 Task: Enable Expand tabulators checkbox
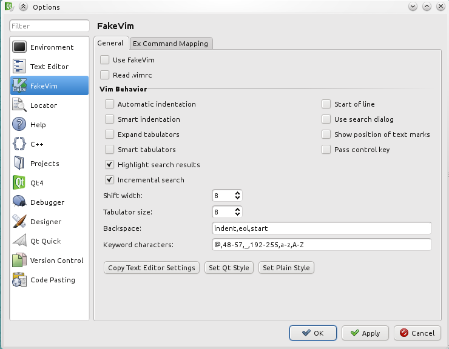click(x=109, y=135)
